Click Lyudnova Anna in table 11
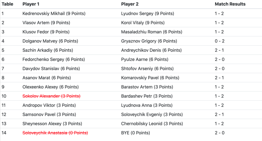262x141 pixels. click(147, 105)
